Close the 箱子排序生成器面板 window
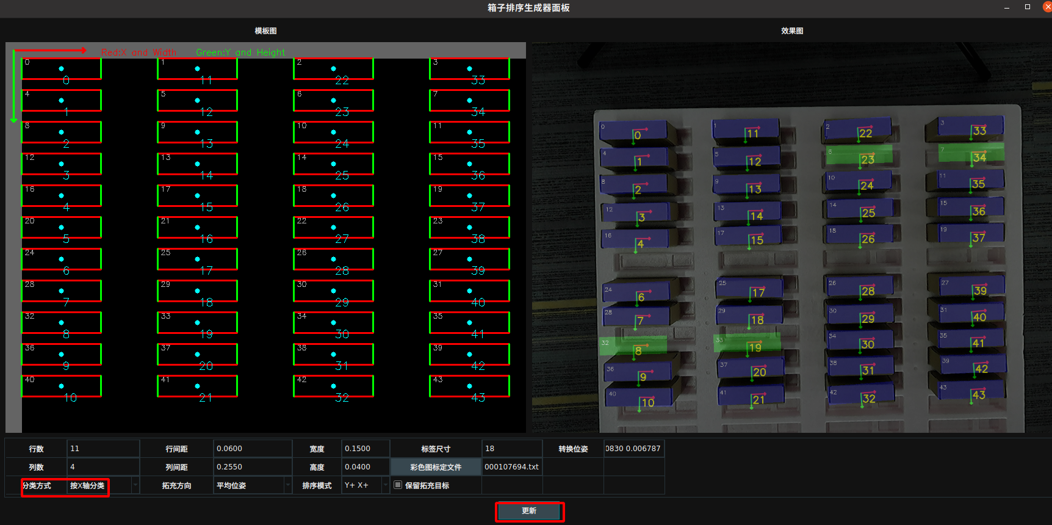1052x525 pixels. (x=1047, y=7)
